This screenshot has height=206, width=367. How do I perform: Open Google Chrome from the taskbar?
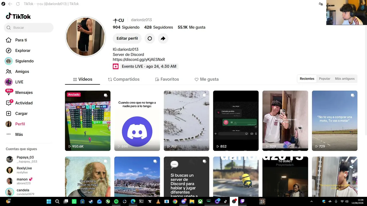click(x=175, y=201)
